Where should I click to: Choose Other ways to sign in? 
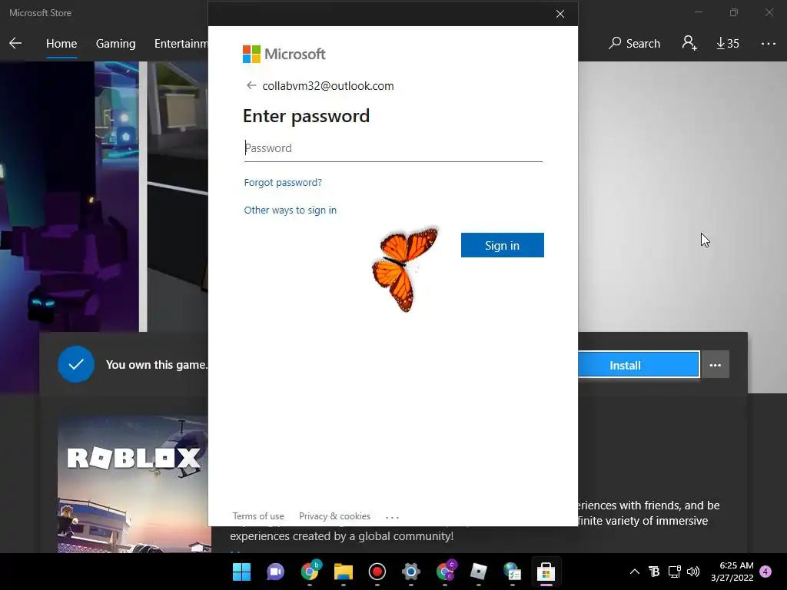pos(290,210)
